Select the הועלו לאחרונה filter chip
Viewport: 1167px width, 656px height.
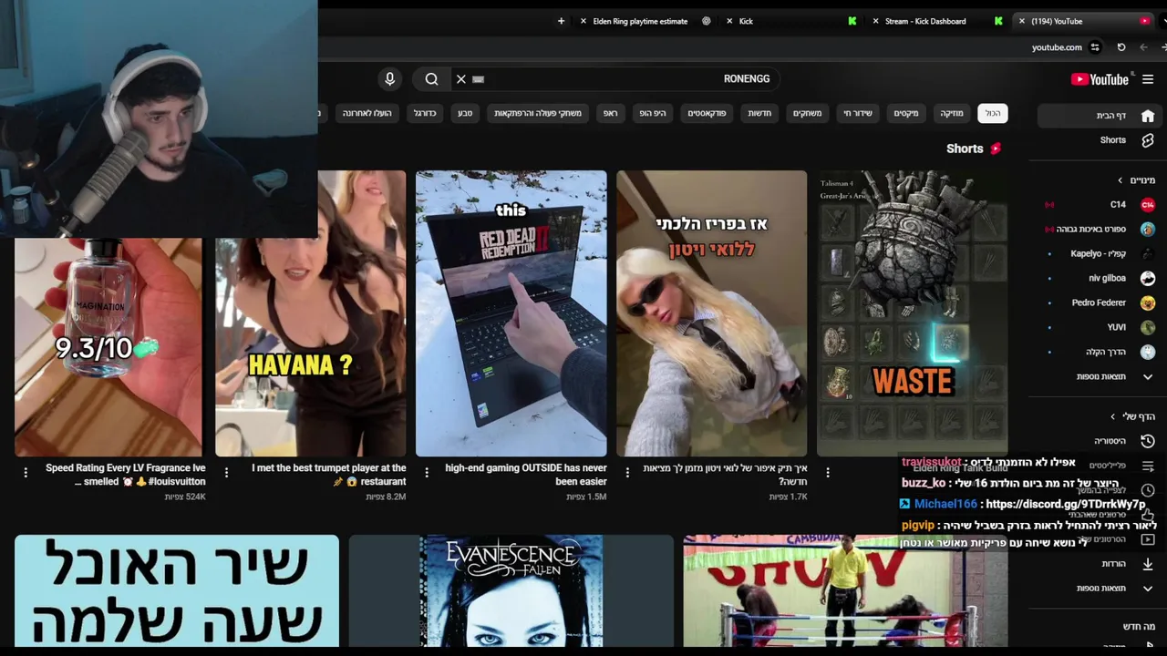click(x=367, y=113)
